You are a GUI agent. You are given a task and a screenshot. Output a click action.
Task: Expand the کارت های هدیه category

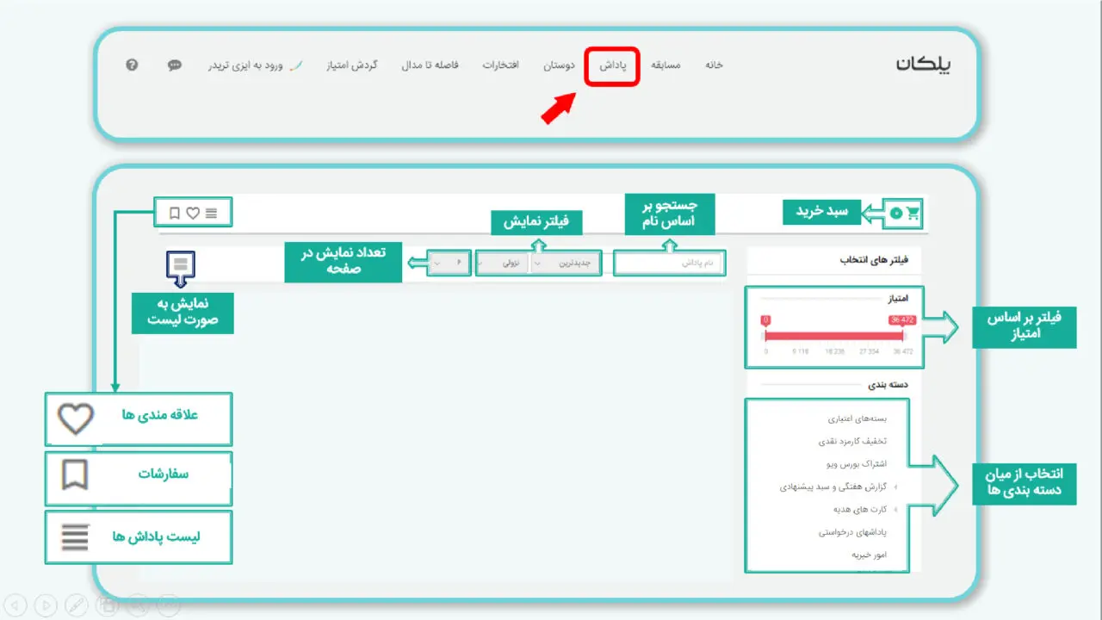tap(863, 509)
